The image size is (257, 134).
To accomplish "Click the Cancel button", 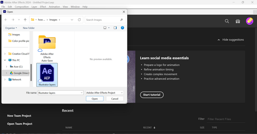I will 115,99.
